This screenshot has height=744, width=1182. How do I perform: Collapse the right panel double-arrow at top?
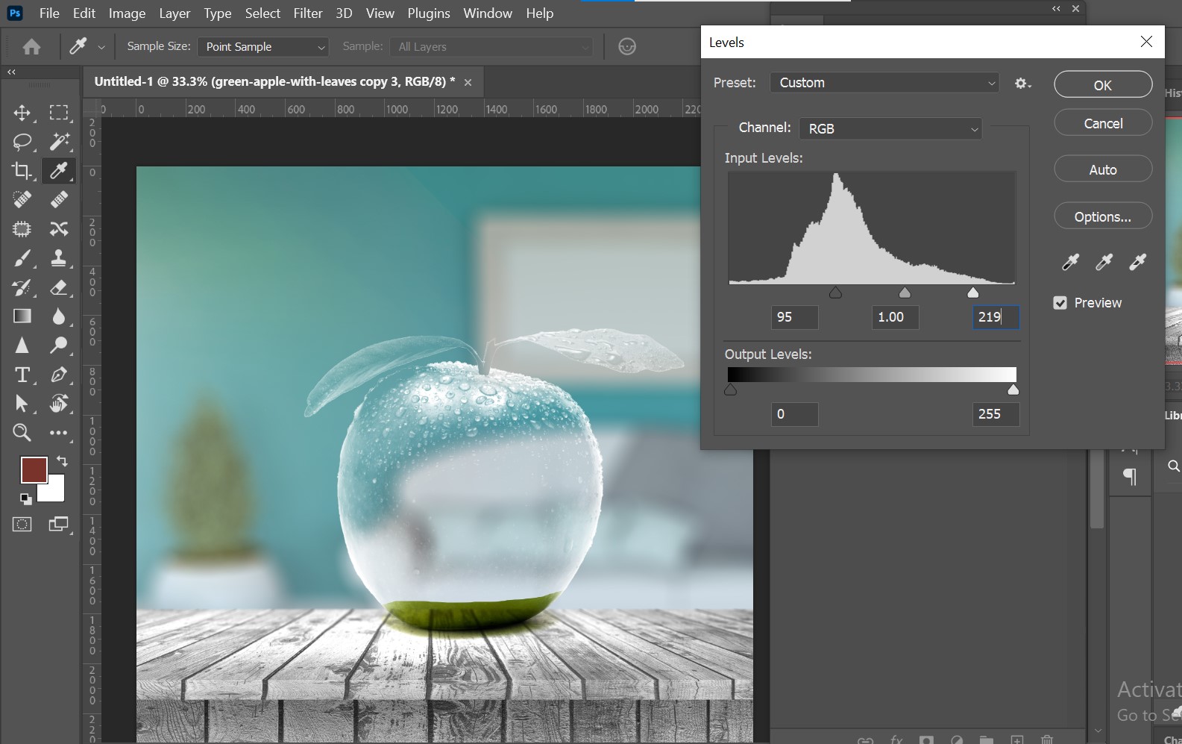click(1056, 9)
